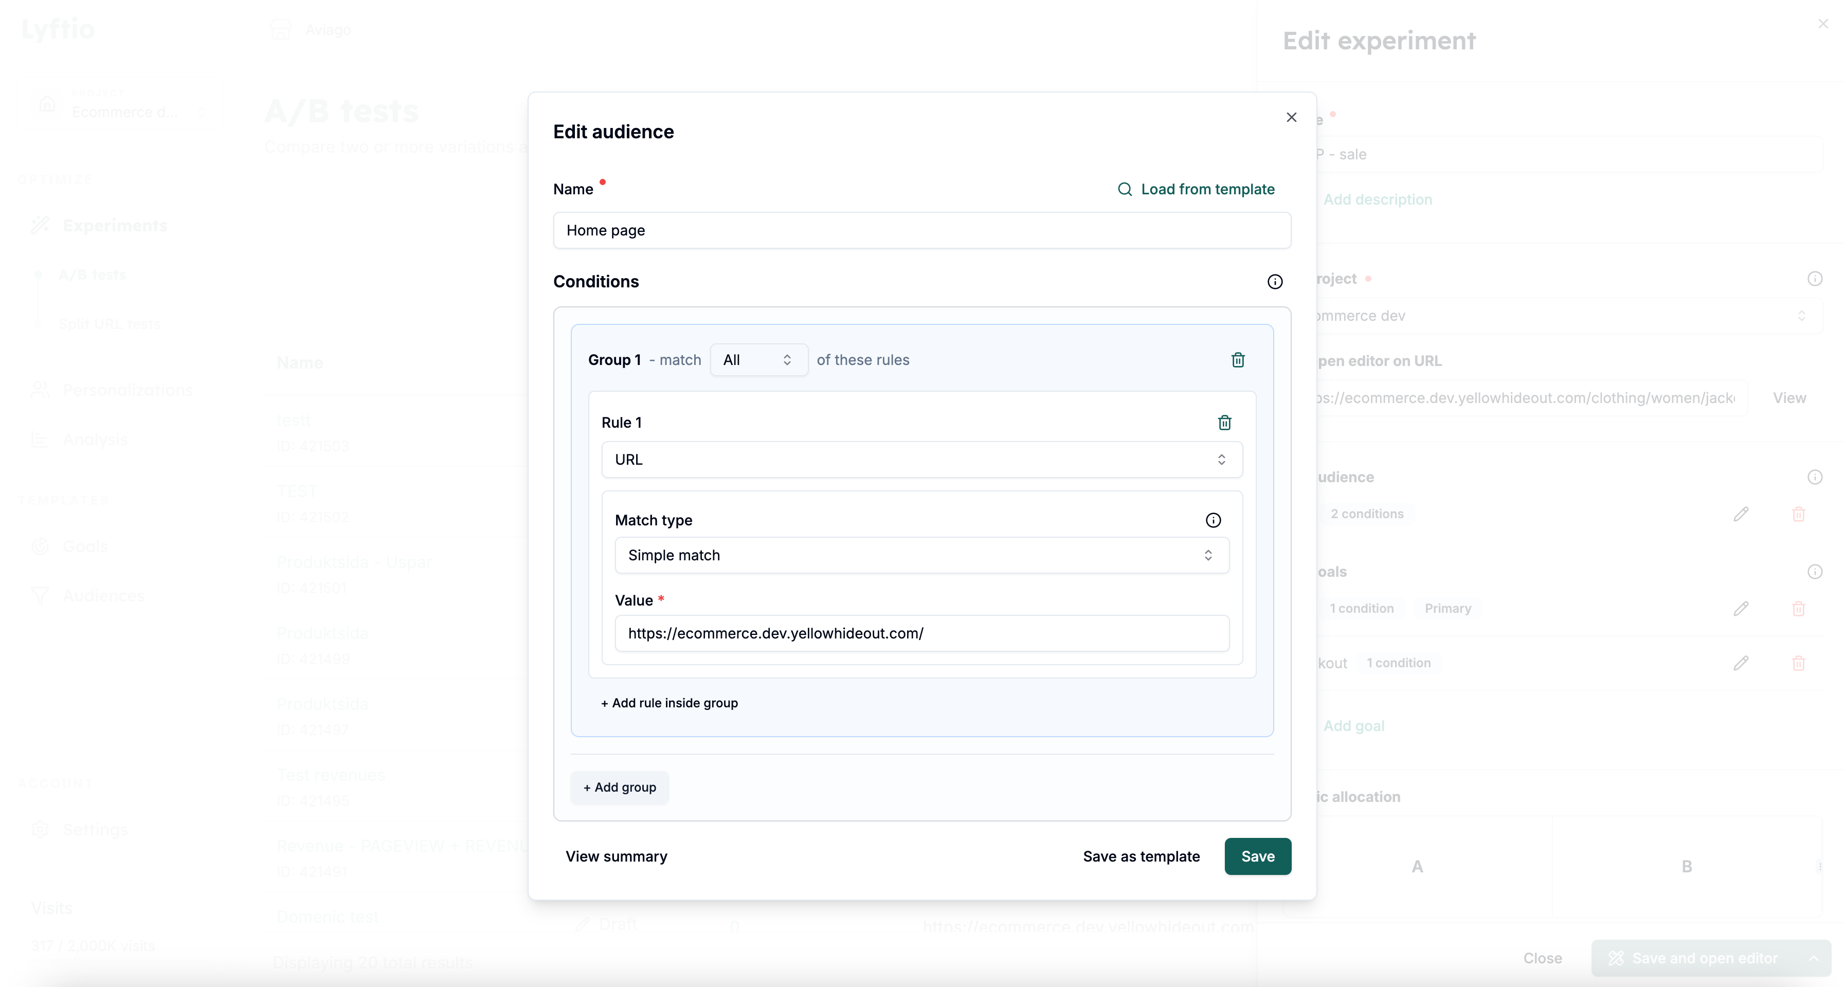Edit the audience with pencil icon
Image resolution: width=1845 pixels, height=987 pixels.
pyautogui.click(x=1741, y=514)
